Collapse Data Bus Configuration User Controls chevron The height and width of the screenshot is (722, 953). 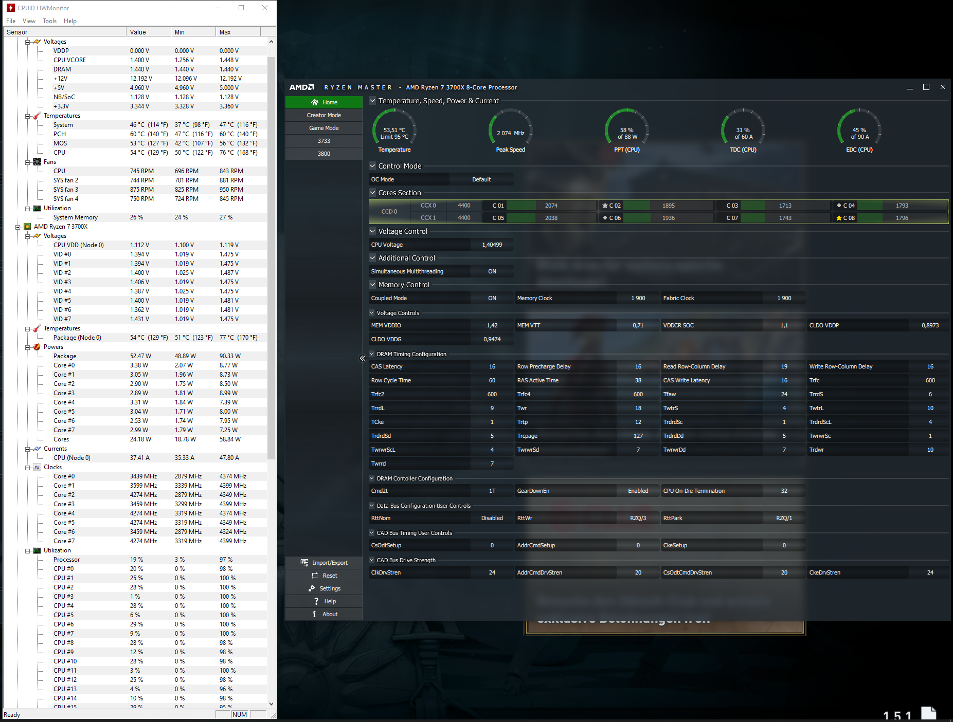click(x=372, y=506)
